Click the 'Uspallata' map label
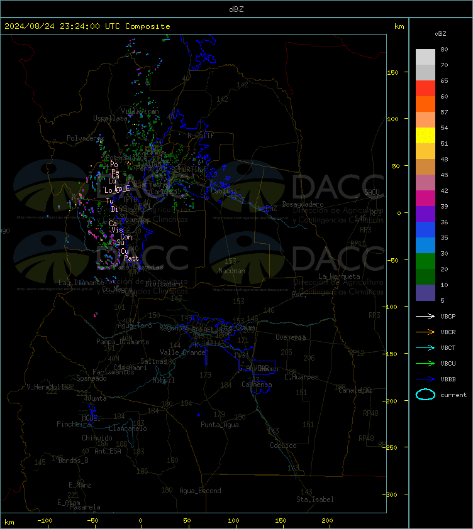The width and height of the screenshot is (473, 529). [x=110, y=118]
